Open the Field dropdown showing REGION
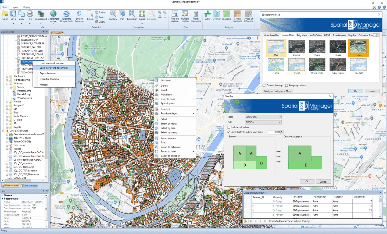The height and width of the screenshot is (234, 387). (263, 122)
